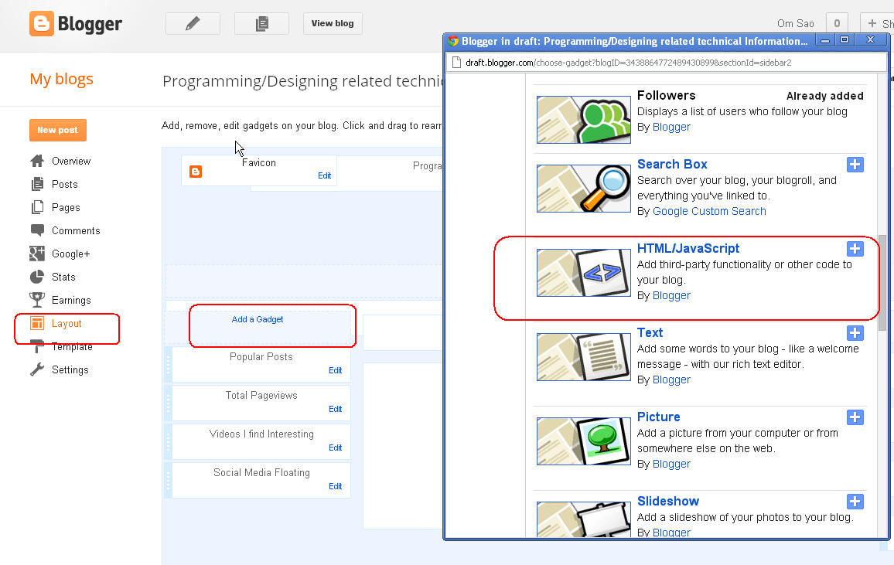Add the Picture gadget with plus
The width and height of the screenshot is (894, 565).
855,417
